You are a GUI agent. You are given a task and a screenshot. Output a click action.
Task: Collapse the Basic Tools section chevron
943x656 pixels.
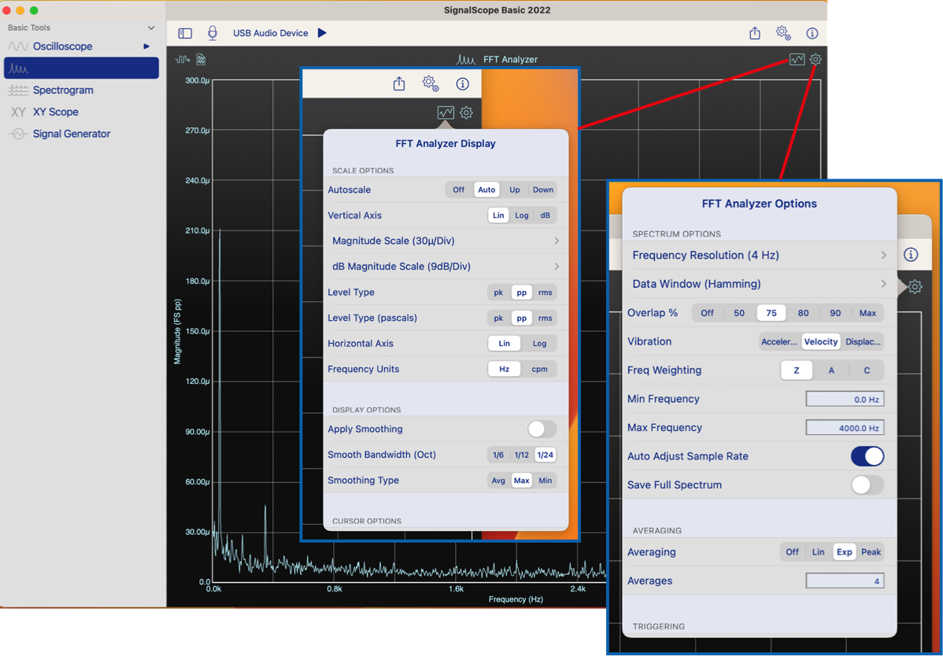point(151,28)
